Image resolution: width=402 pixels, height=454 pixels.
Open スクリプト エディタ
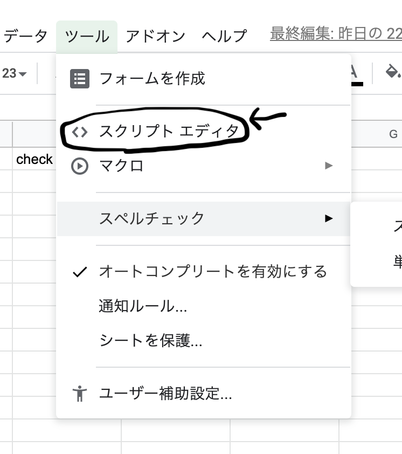204,132
